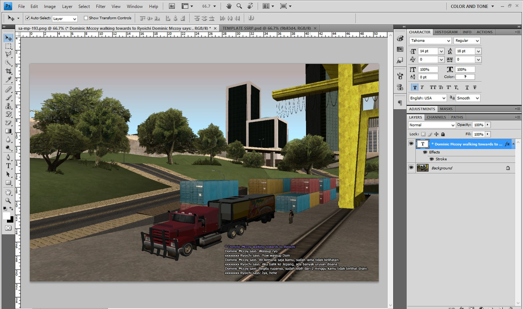Screen dimensions: 523x309
Task: Toggle lock transparent pixels for layer
Action: click(423, 134)
